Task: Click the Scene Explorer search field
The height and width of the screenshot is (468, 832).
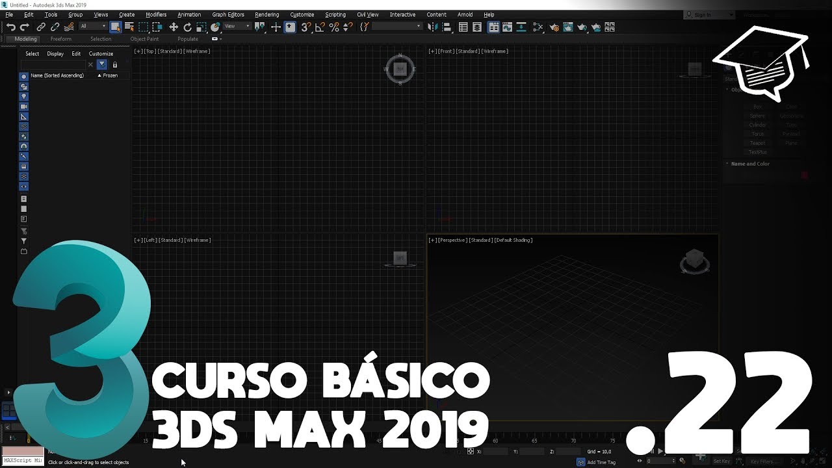Action: click(x=55, y=64)
